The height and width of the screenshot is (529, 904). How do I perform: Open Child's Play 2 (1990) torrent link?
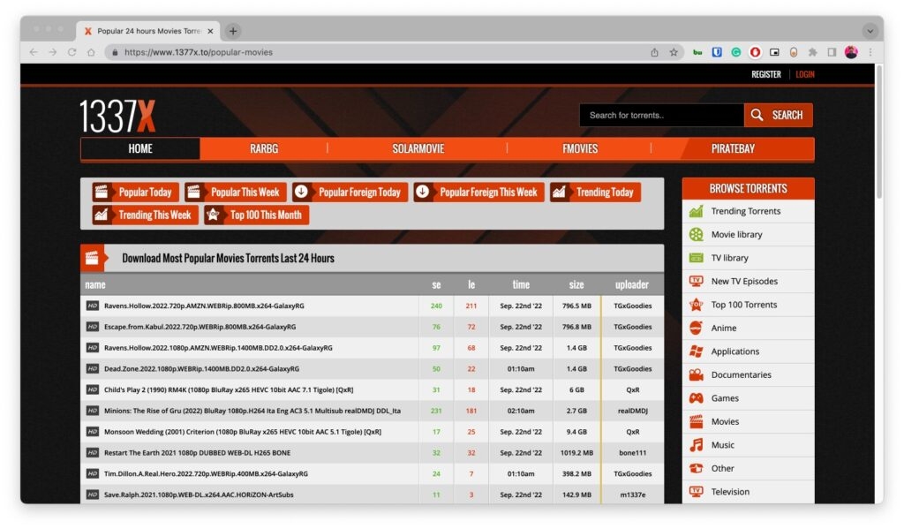(x=229, y=390)
